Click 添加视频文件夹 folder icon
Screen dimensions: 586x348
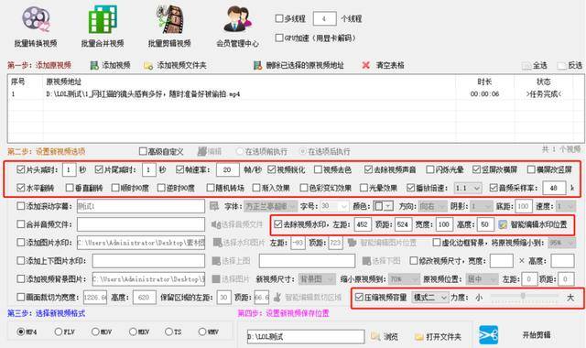[148, 66]
